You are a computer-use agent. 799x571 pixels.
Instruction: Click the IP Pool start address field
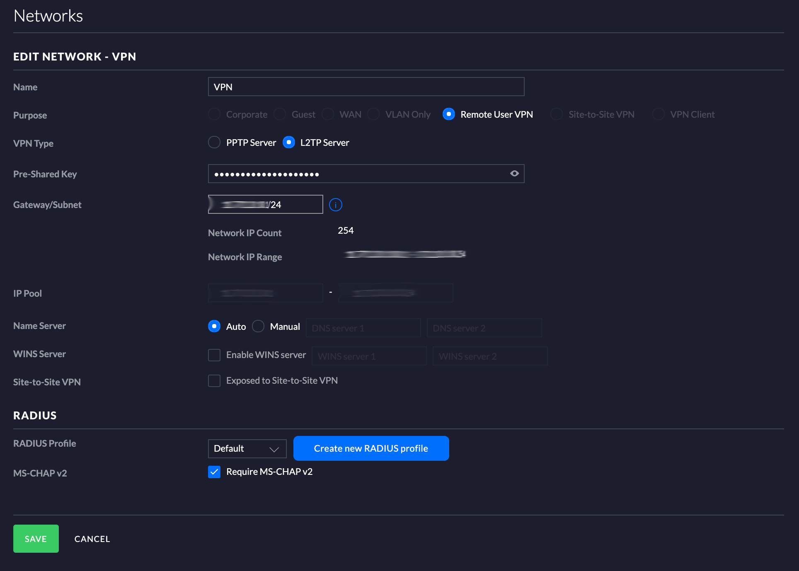coord(265,293)
